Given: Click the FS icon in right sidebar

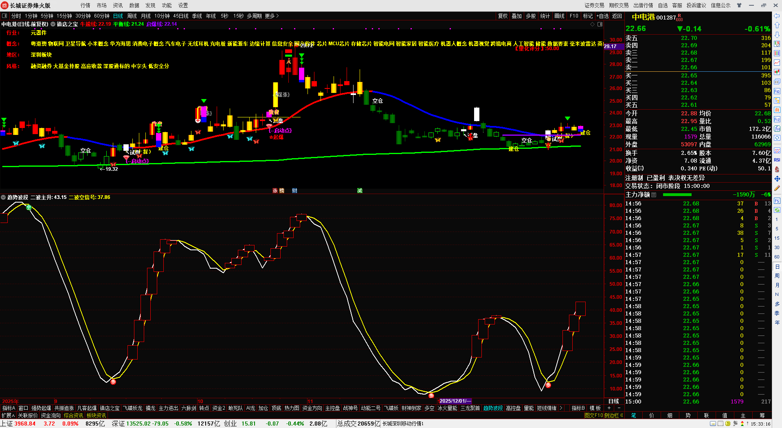Looking at the screenshot, I should 777,201.
